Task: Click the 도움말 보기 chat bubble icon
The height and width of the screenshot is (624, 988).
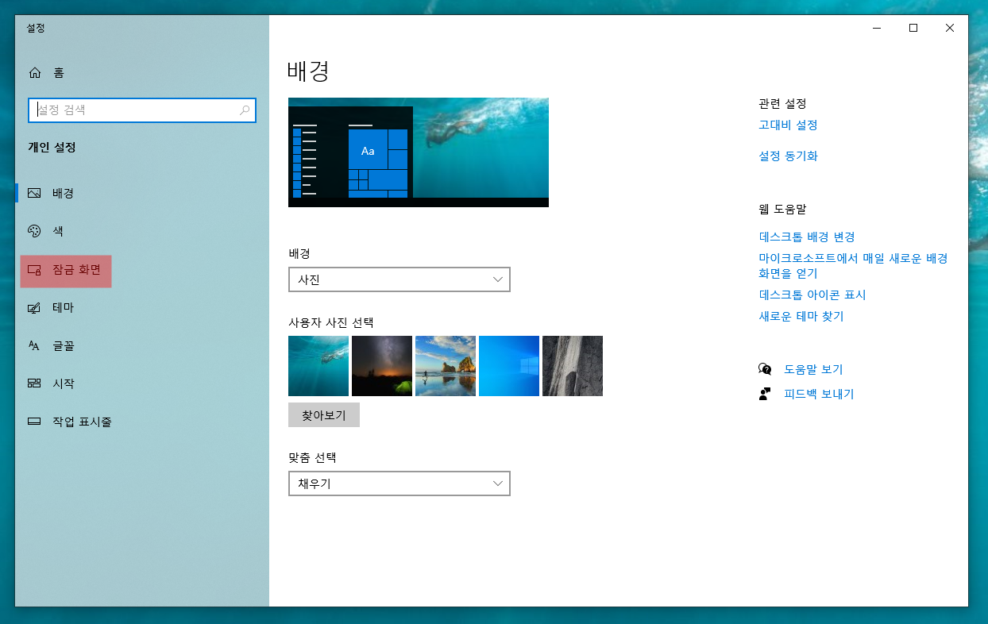Action: [765, 369]
